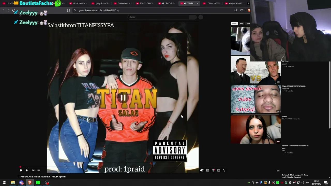Open the "como dormir video tutorial" thumbnail
Image resolution: width=331 pixels, height=186 pixels.
pos(255,99)
